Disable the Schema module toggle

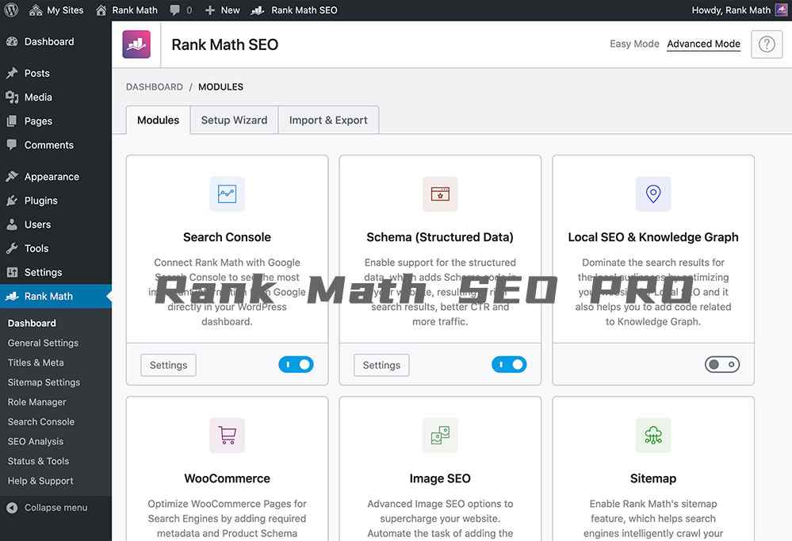509,365
